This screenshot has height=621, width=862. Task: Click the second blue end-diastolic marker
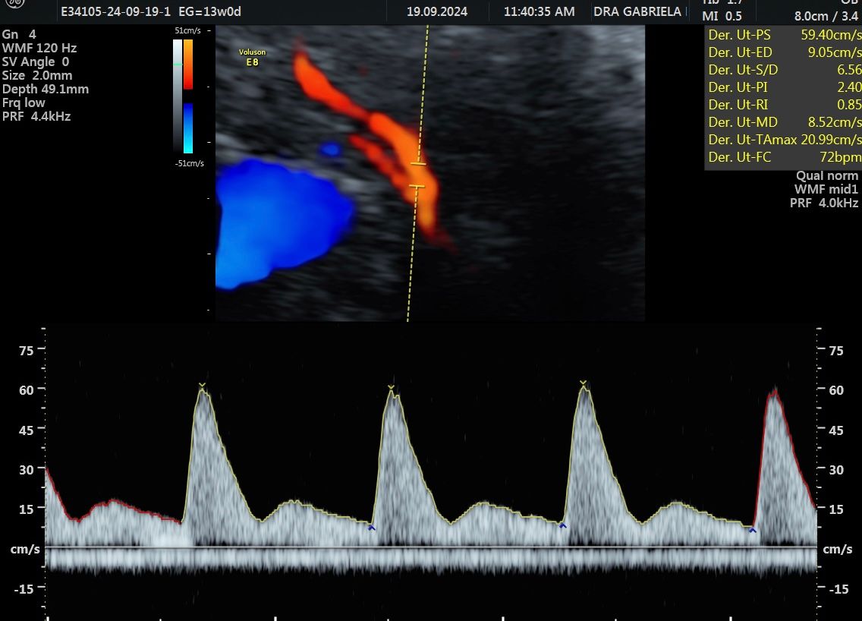pyautogui.click(x=562, y=525)
